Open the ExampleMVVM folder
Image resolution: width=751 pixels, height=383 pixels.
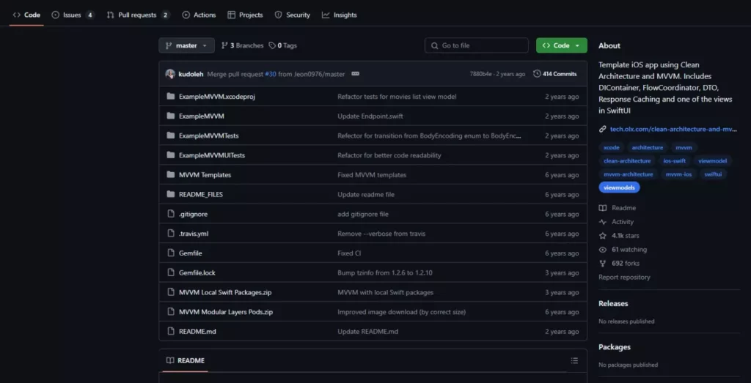(201, 116)
